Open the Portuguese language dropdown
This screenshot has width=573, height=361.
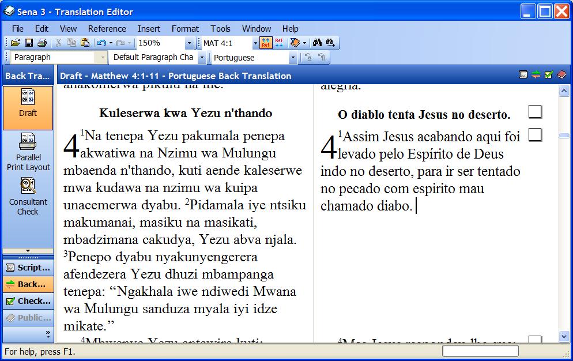pos(292,58)
